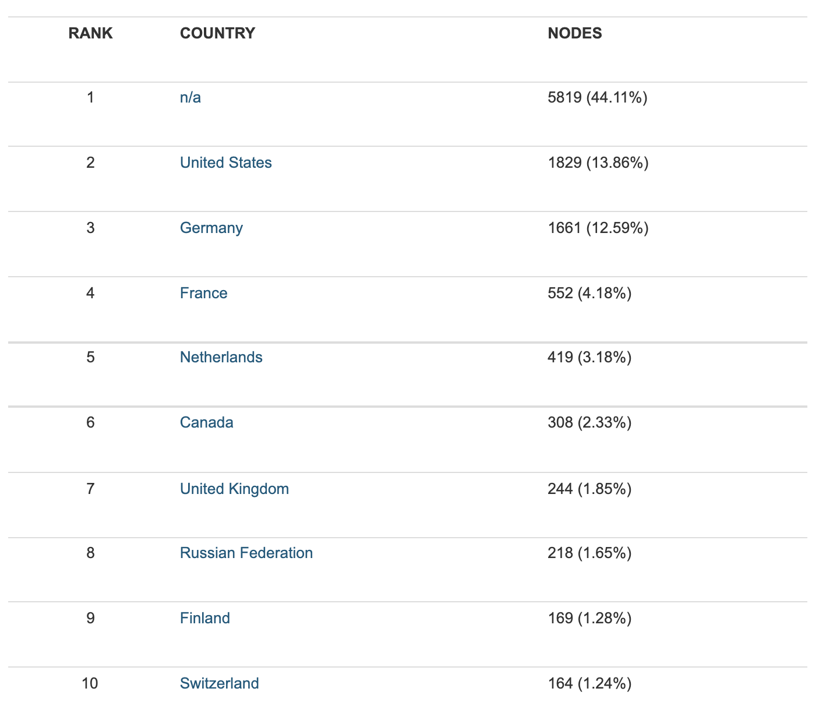
Task: Click the RANK column header
Action: 90,33
